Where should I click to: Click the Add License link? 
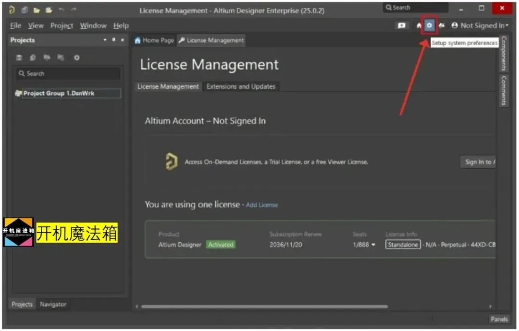[x=262, y=205]
